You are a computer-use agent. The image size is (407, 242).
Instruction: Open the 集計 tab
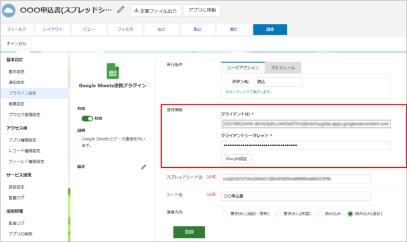234,29
